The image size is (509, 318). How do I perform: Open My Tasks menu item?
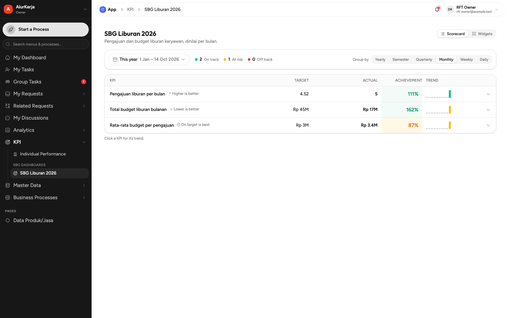(46, 70)
